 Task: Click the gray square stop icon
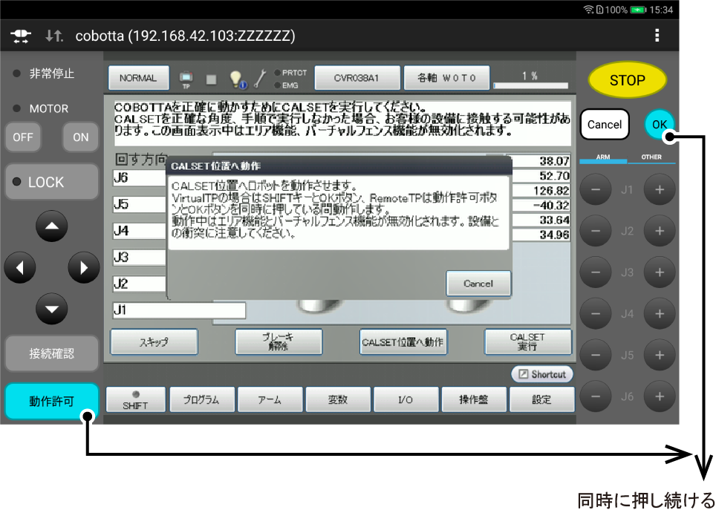click(211, 78)
